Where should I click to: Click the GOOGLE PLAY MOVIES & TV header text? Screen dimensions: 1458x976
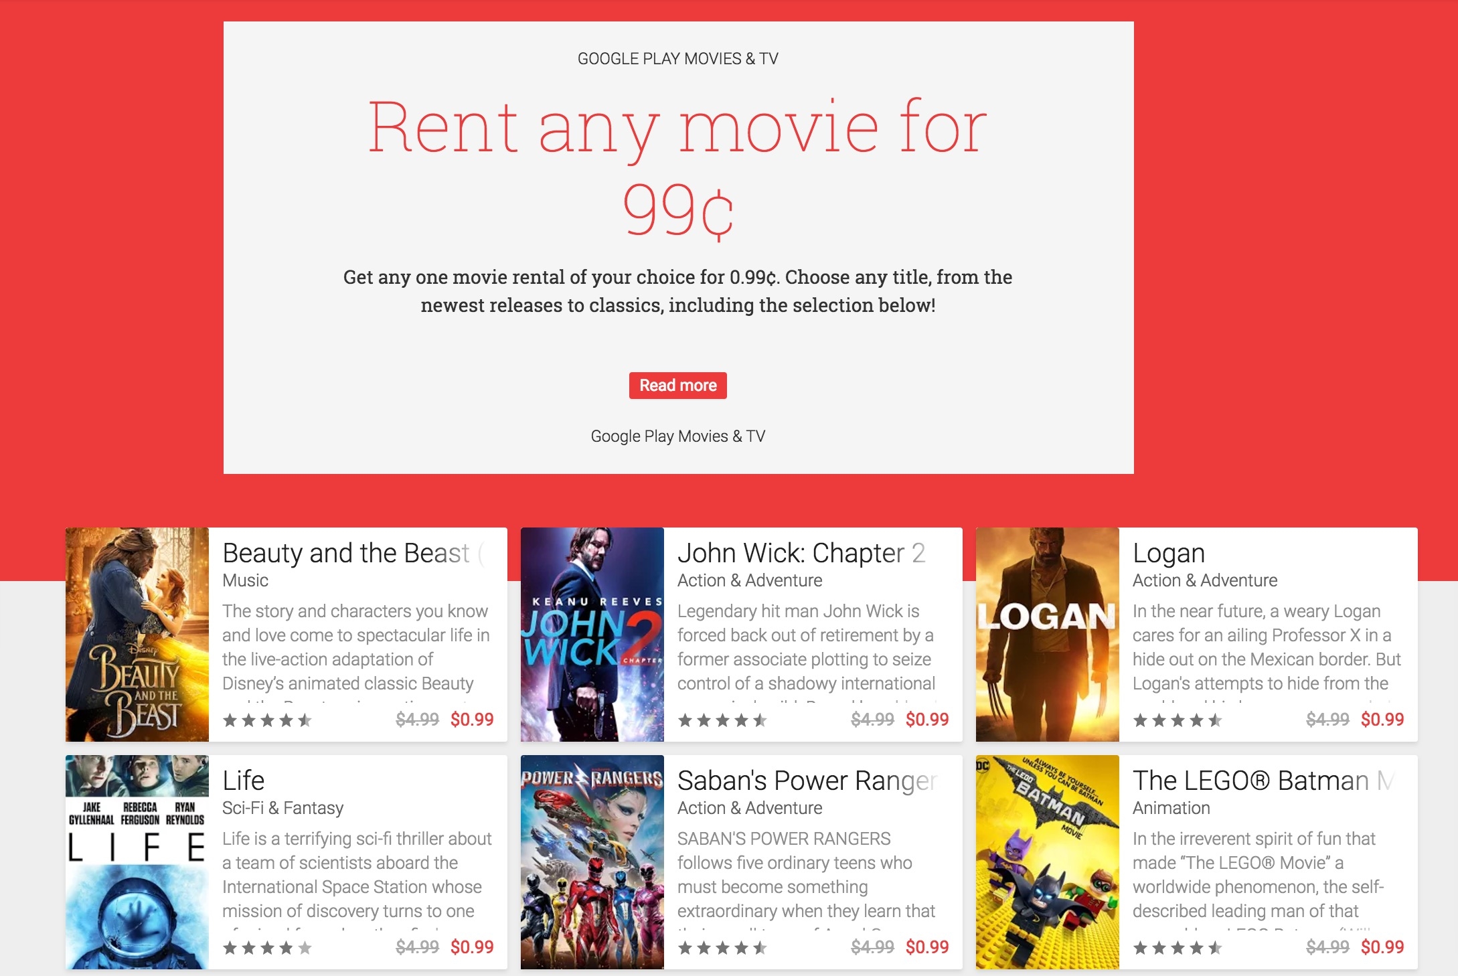[677, 59]
